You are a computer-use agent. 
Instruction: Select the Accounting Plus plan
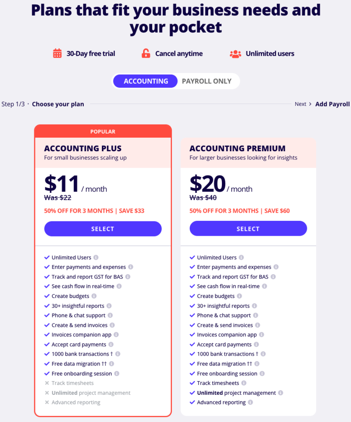click(103, 229)
